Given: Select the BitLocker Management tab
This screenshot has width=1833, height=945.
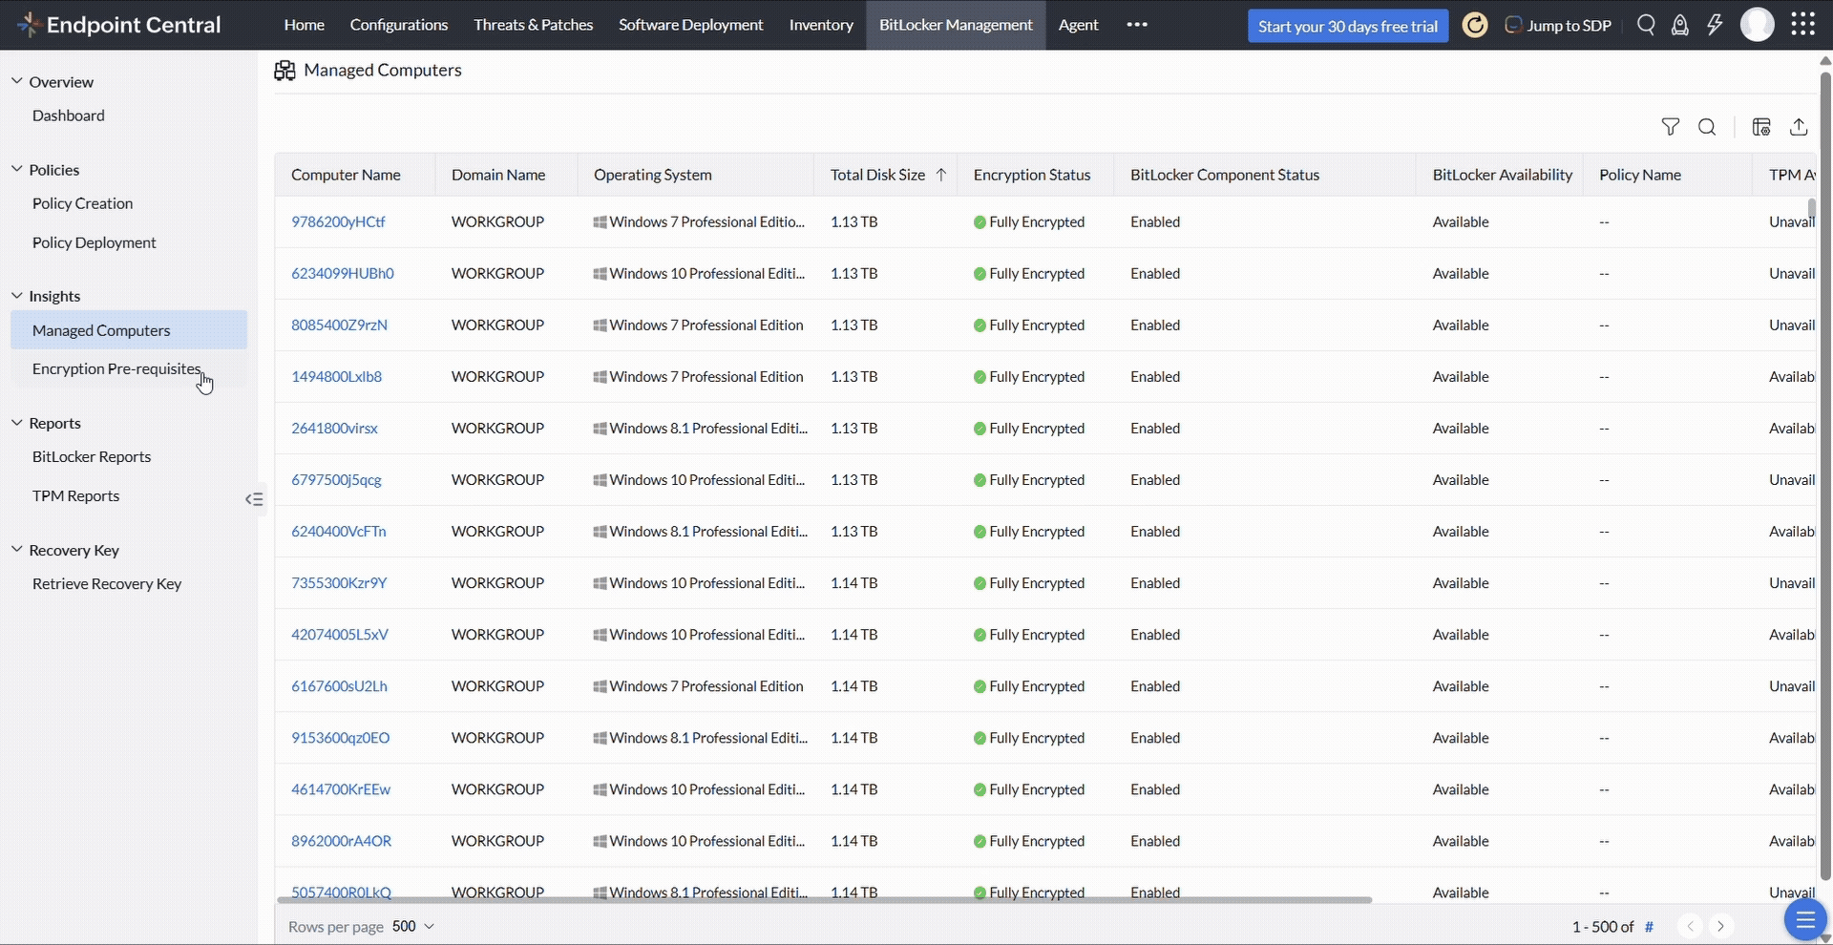Looking at the screenshot, I should (956, 25).
